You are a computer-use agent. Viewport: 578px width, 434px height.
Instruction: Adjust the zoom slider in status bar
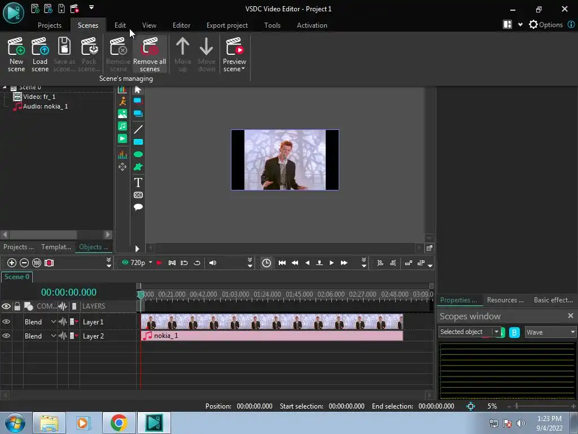pyautogui.click(x=516, y=406)
